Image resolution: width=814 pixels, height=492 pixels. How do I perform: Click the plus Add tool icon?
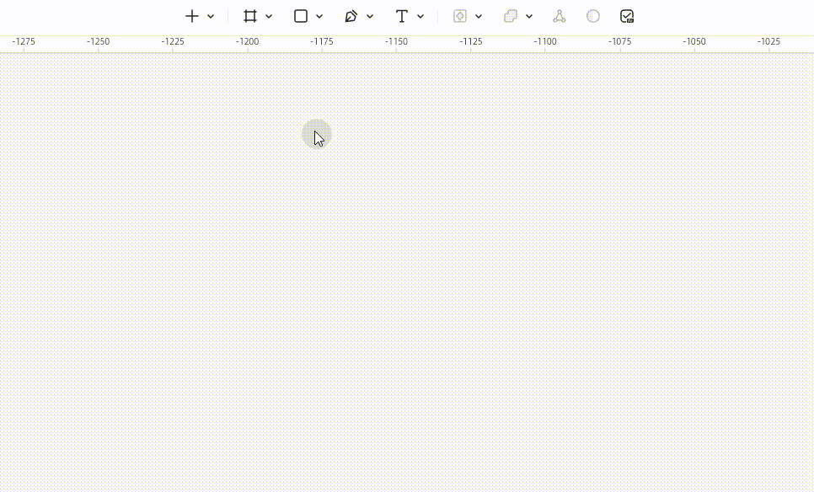[x=192, y=16]
